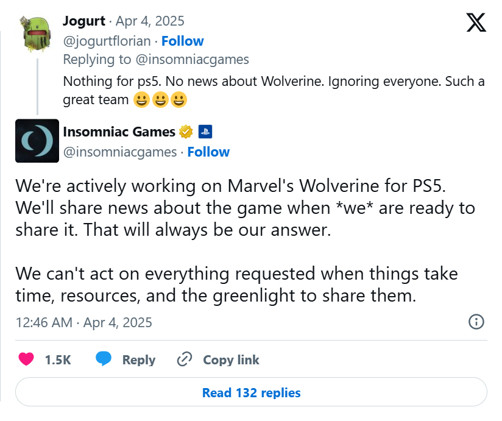Image resolution: width=502 pixels, height=421 pixels.
Task: Click the gold verified badge
Action: [x=186, y=132]
